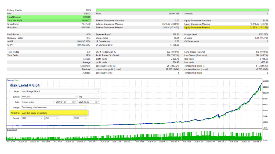Click the Average loss trade value -150.31
The height and width of the screenshot is (154, 275).
pyautogui.click(x=264, y=62)
